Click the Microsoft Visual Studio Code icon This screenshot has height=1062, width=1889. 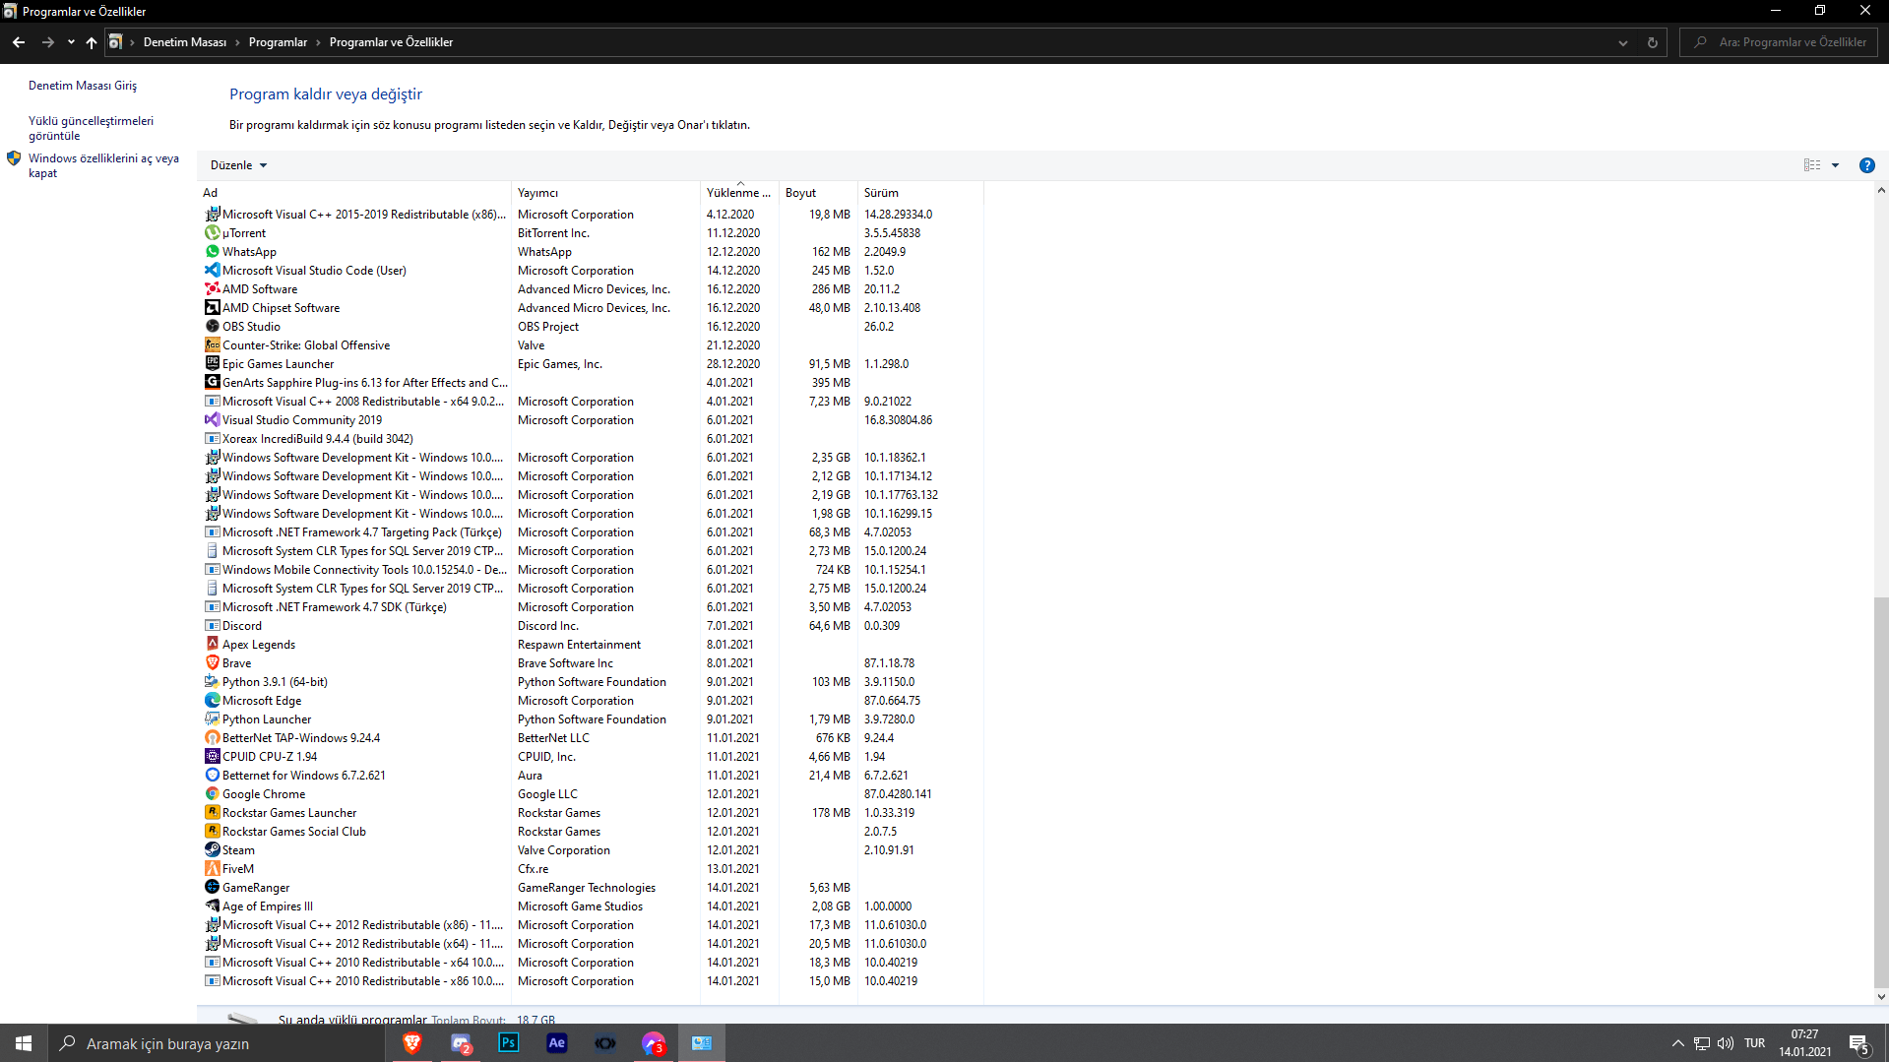pyautogui.click(x=212, y=271)
